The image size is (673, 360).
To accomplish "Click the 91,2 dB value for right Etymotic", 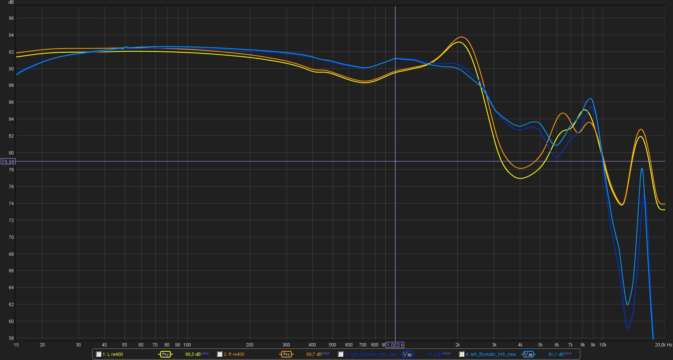I will point(435,354).
